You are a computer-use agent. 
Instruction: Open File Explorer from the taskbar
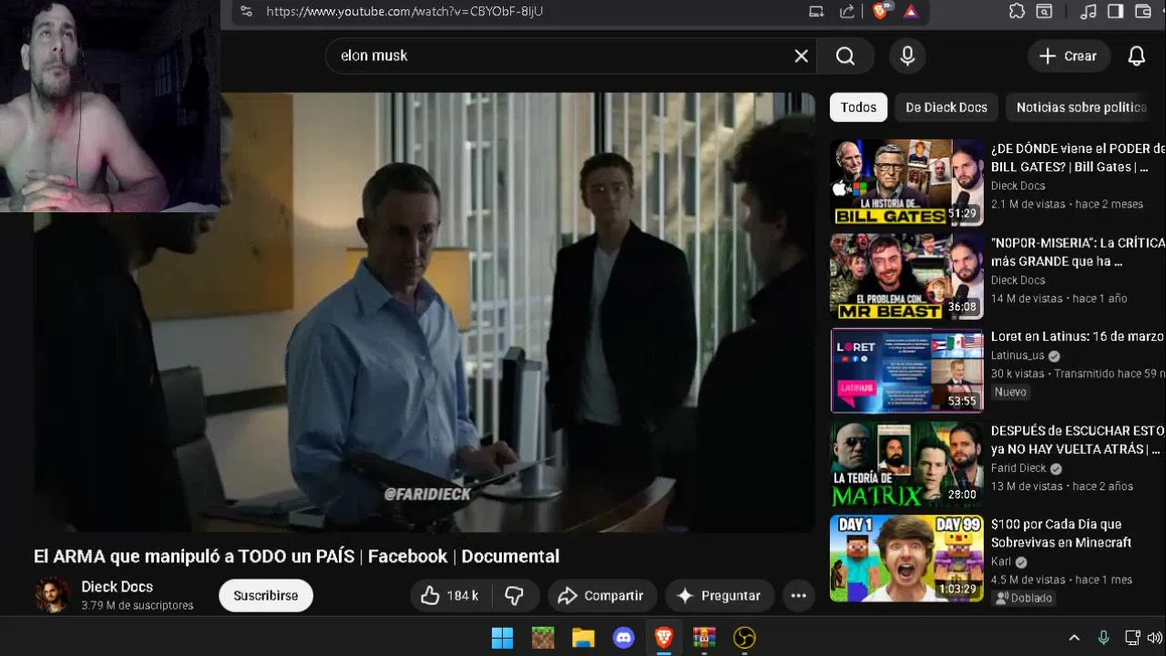tap(583, 638)
